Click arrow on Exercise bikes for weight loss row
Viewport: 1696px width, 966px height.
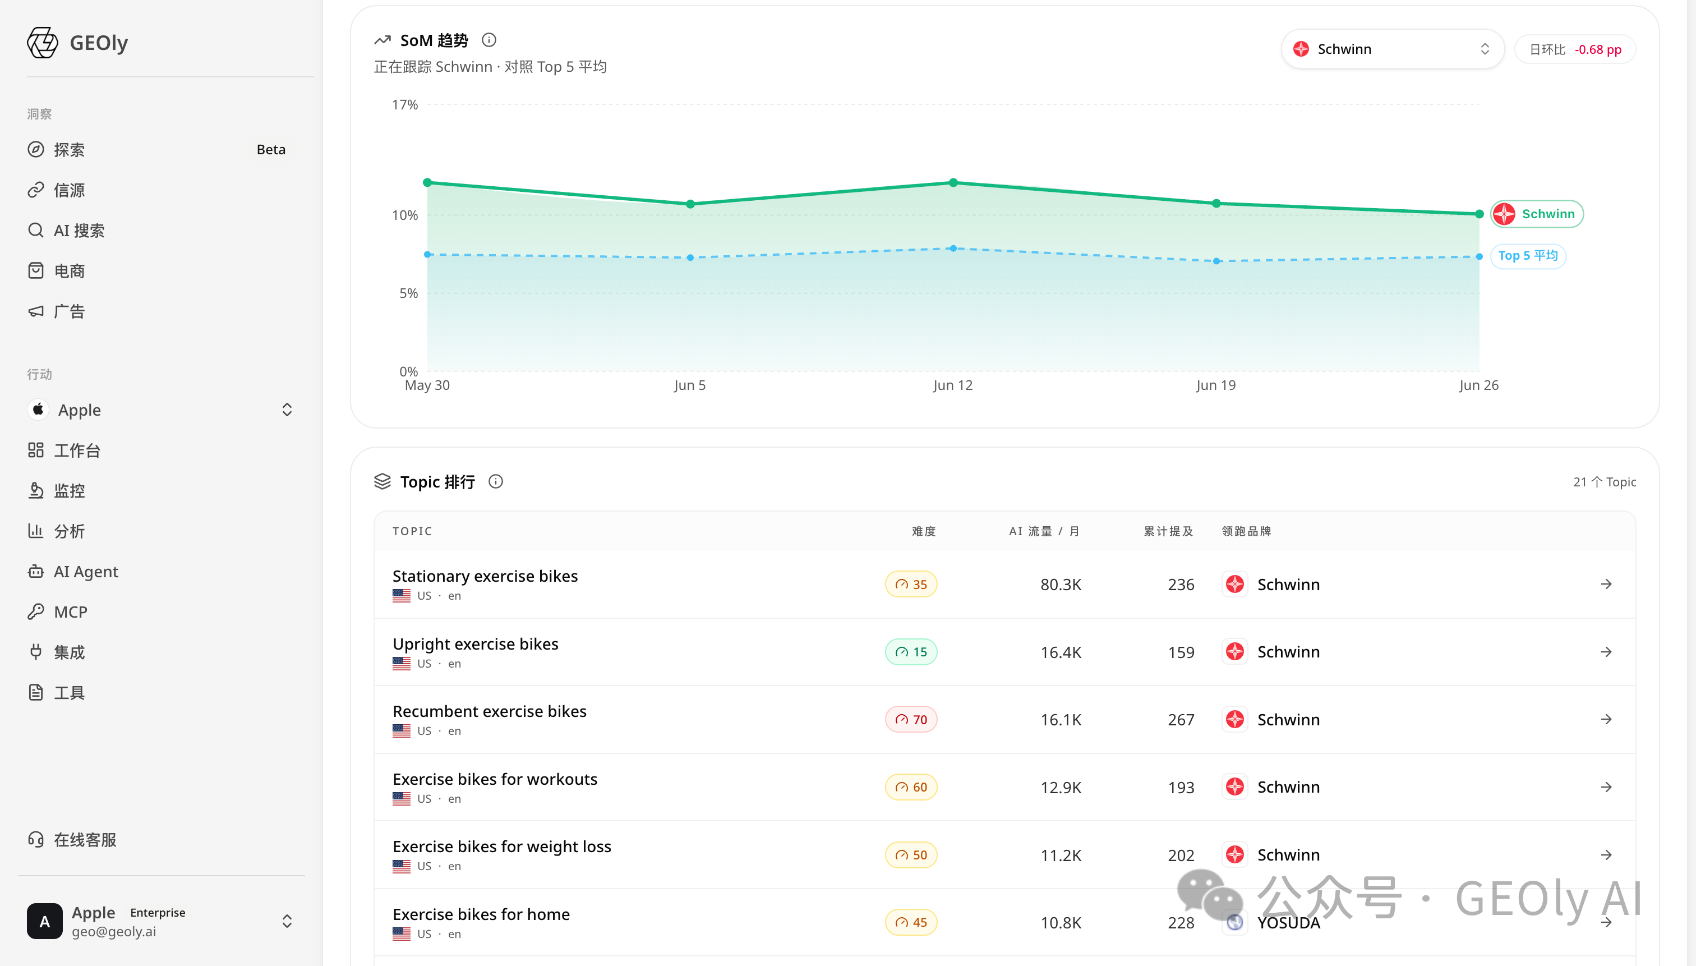click(1606, 854)
